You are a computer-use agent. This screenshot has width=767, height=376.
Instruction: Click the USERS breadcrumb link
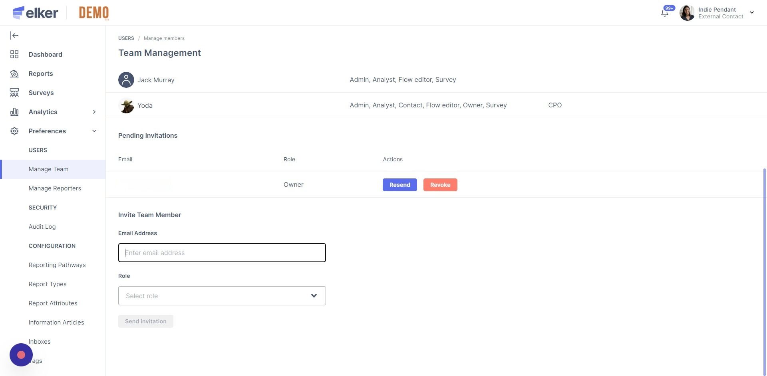click(126, 38)
